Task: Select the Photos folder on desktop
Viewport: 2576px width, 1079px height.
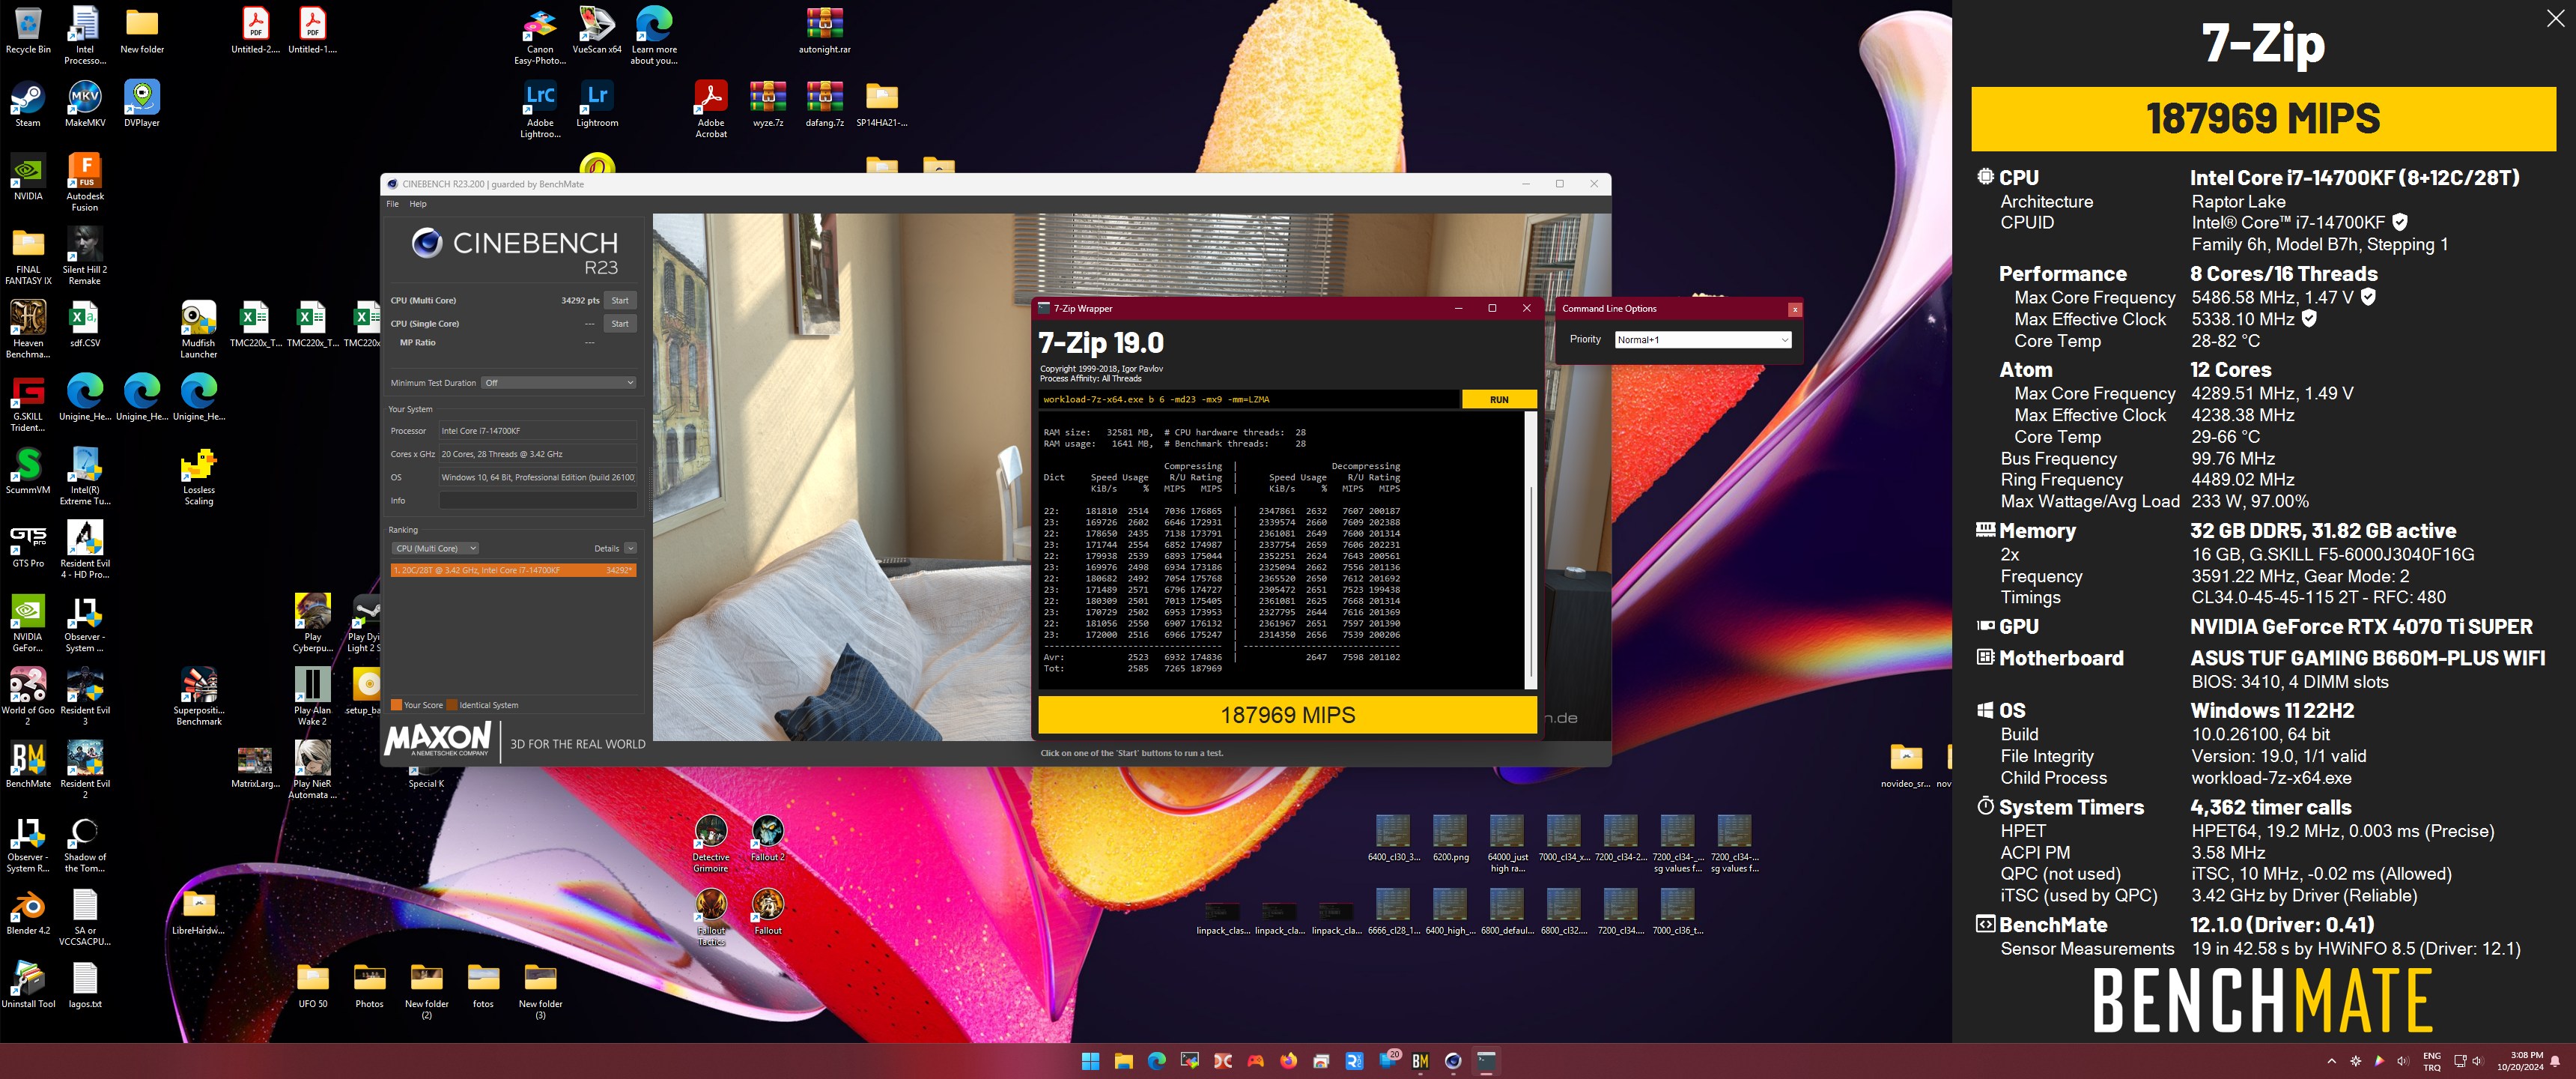Action: click(370, 986)
